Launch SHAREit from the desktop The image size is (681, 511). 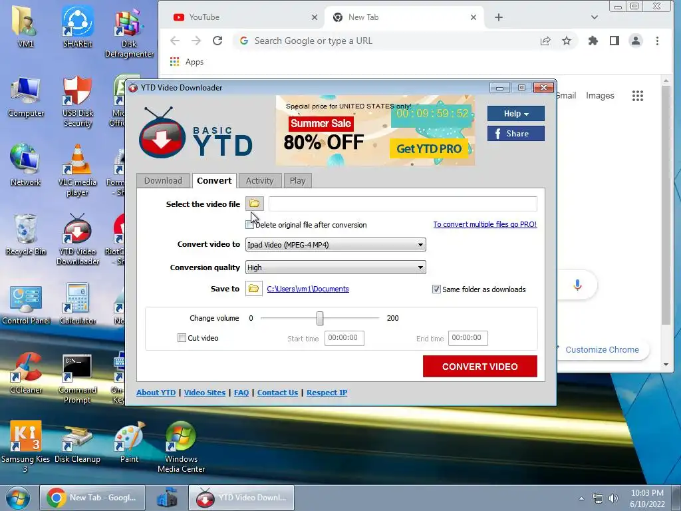[x=77, y=27]
